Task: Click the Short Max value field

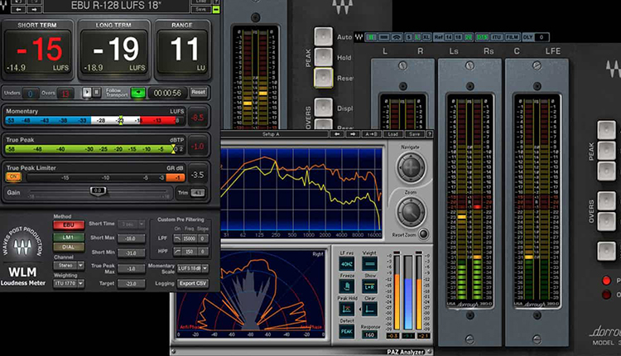Action: point(131,238)
